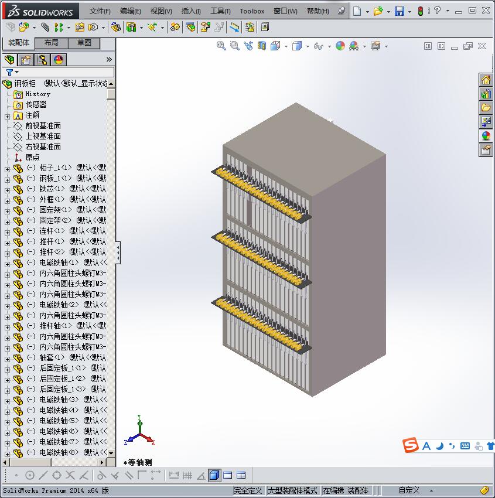495x498 pixels.
Task: Select the 传感器 tree item
Action: click(x=36, y=104)
